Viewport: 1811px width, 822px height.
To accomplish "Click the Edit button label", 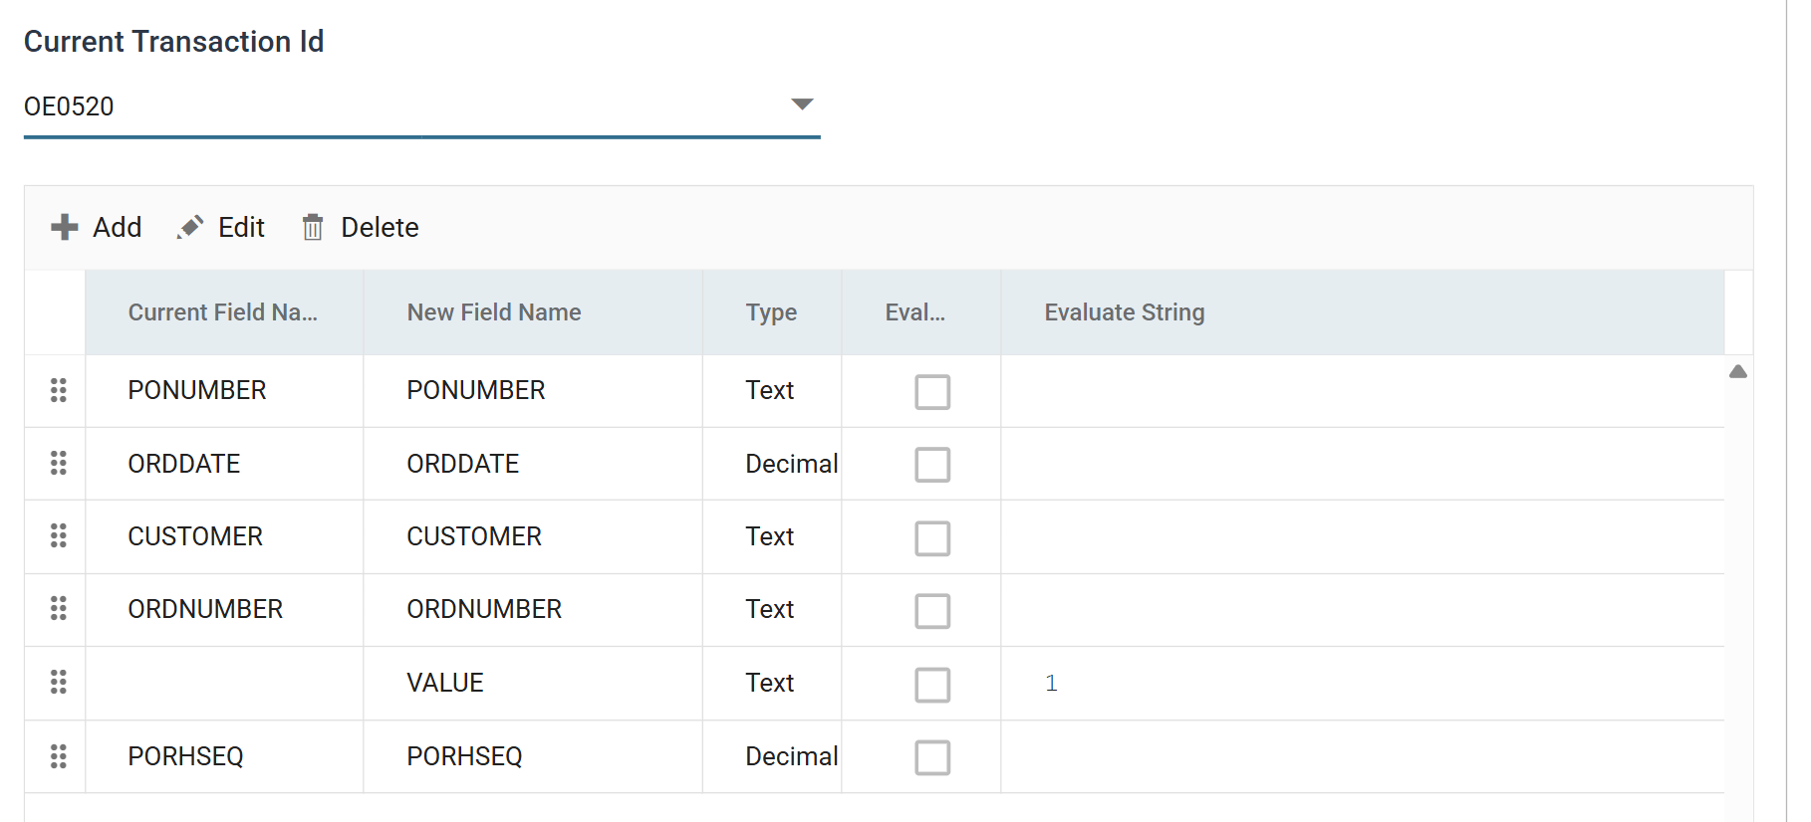I will [x=241, y=228].
